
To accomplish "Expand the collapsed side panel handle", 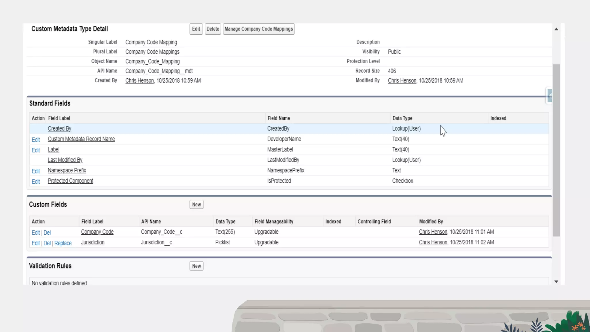I will [x=549, y=96].
